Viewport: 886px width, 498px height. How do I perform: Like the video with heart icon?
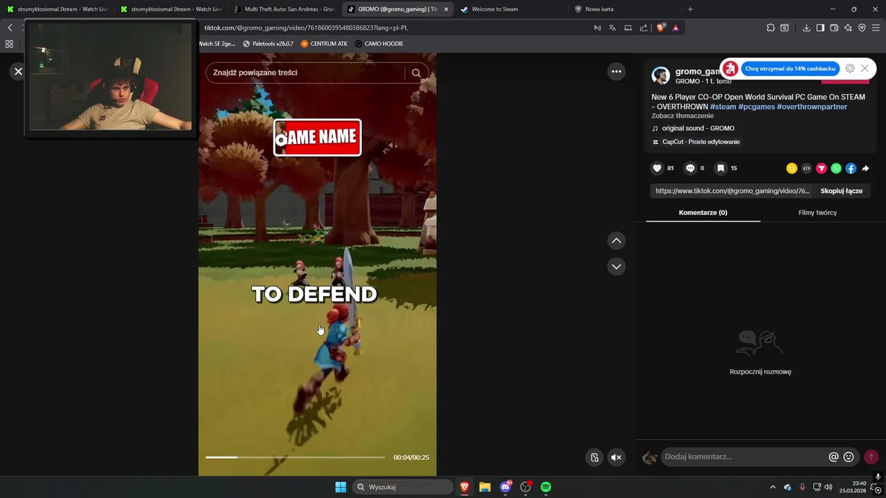point(657,168)
